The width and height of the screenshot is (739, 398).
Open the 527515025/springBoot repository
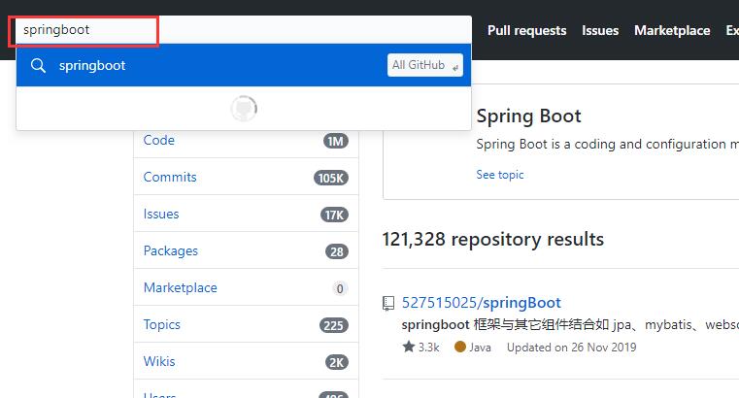tap(482, 303)
